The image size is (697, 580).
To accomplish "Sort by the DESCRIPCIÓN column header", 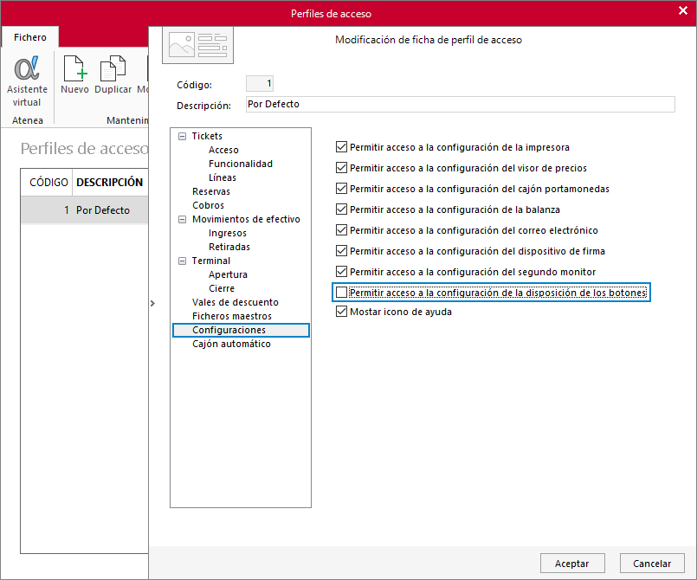I will (x=110, y=182).
